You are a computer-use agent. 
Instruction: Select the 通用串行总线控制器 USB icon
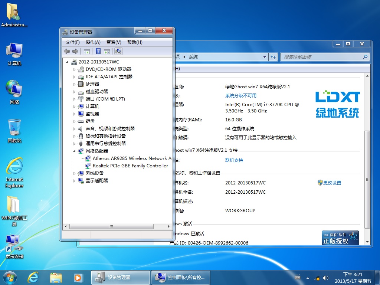81,144
